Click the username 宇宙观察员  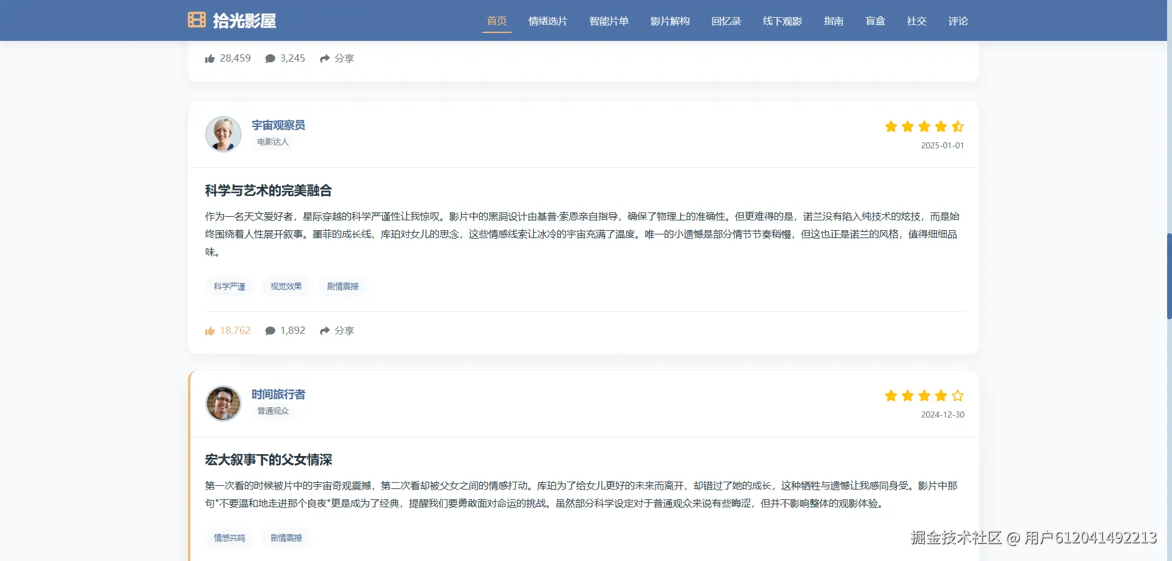(x=278, y=125)
